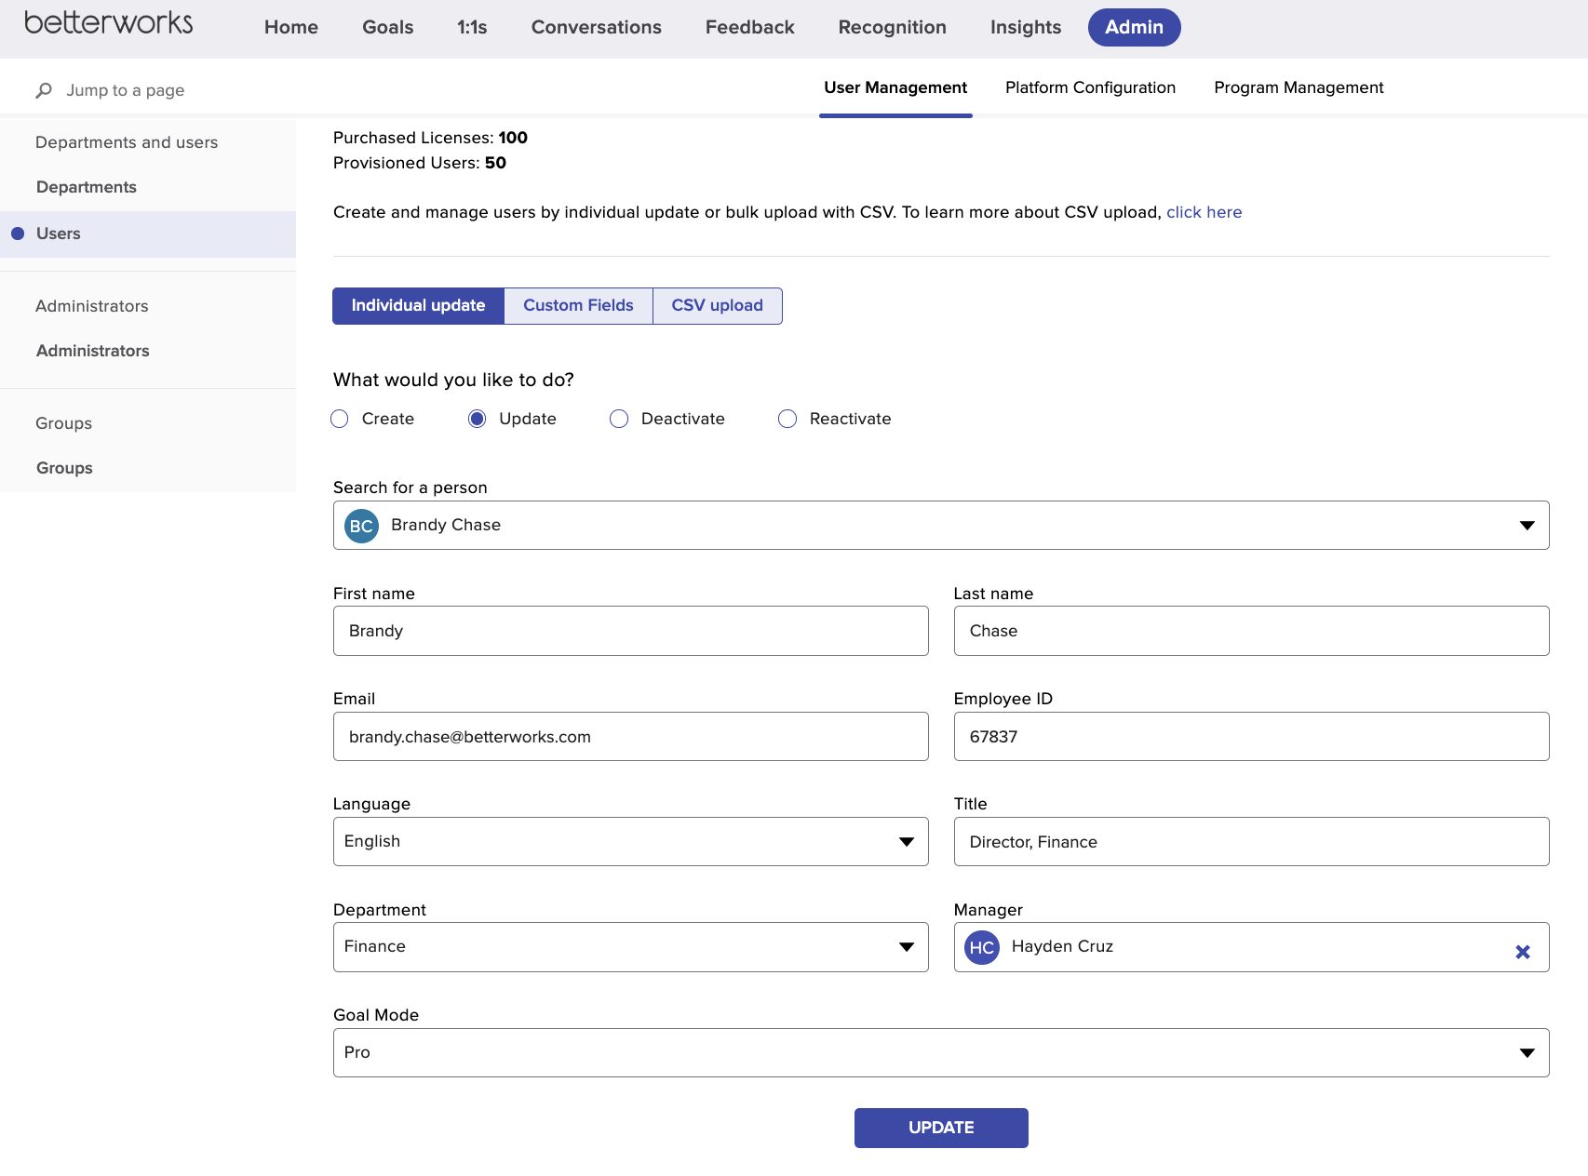Screen dimensions: 1588x1176
Task: Click the HC avatar for Hayden Cruz
Action: coord(981,947)
